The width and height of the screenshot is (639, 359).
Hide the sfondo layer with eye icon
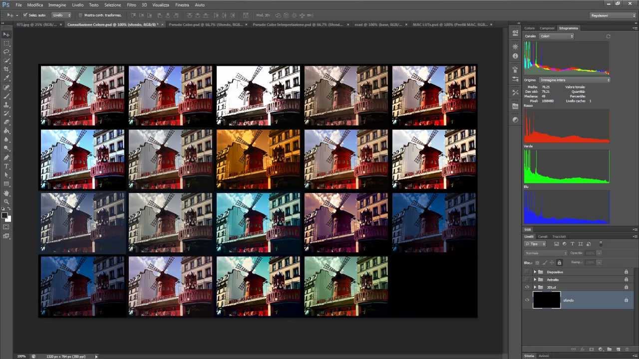527,300
